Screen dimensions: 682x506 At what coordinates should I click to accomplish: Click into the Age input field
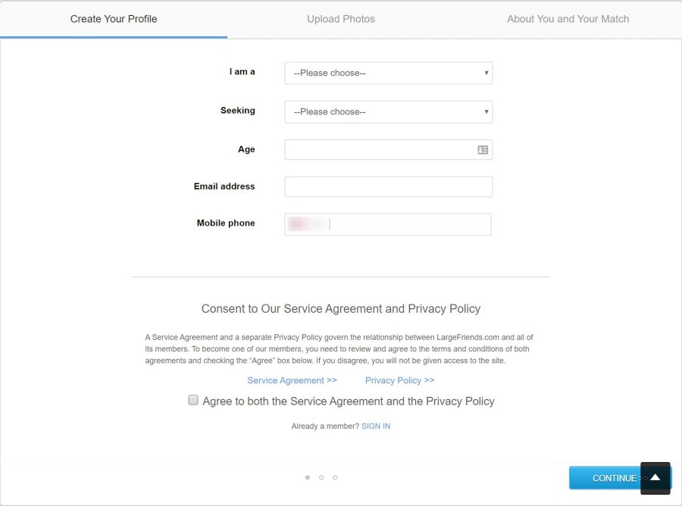379,150
